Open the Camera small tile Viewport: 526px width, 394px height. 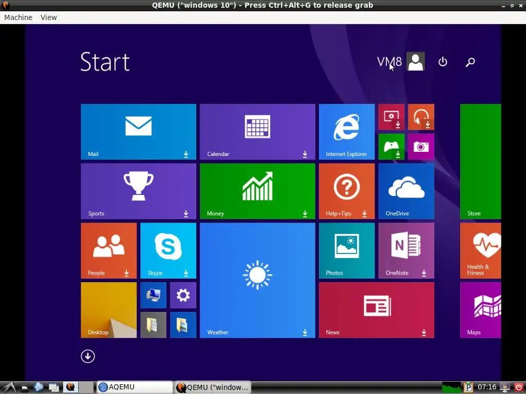[x=421, y=146]
